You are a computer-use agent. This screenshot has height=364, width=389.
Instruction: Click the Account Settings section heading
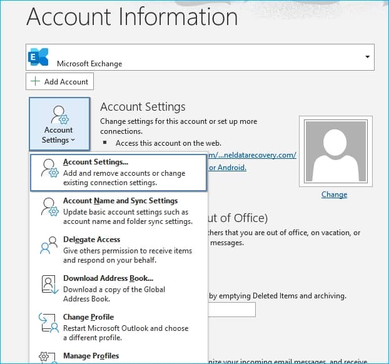143,107
